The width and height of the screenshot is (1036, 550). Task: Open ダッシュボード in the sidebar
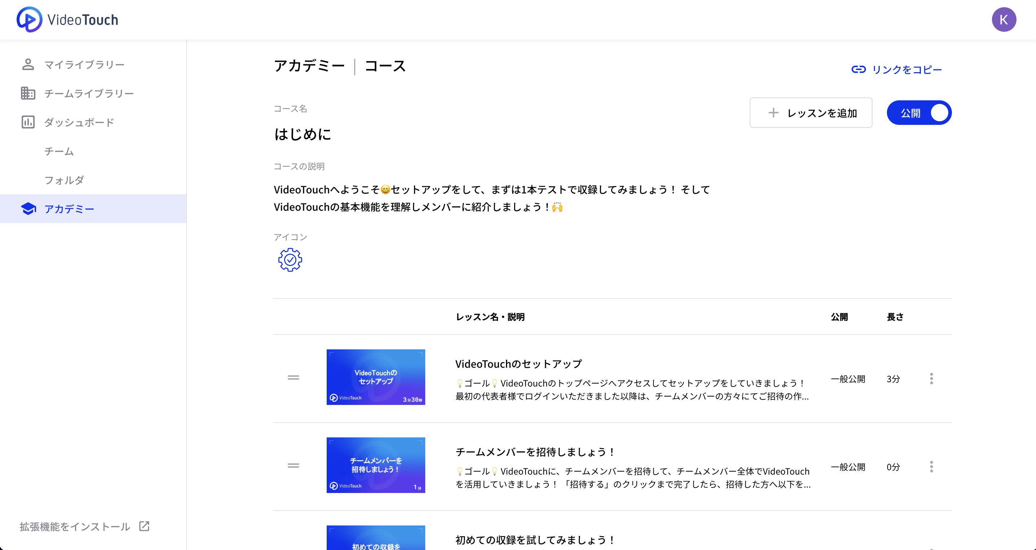point(93,122)
